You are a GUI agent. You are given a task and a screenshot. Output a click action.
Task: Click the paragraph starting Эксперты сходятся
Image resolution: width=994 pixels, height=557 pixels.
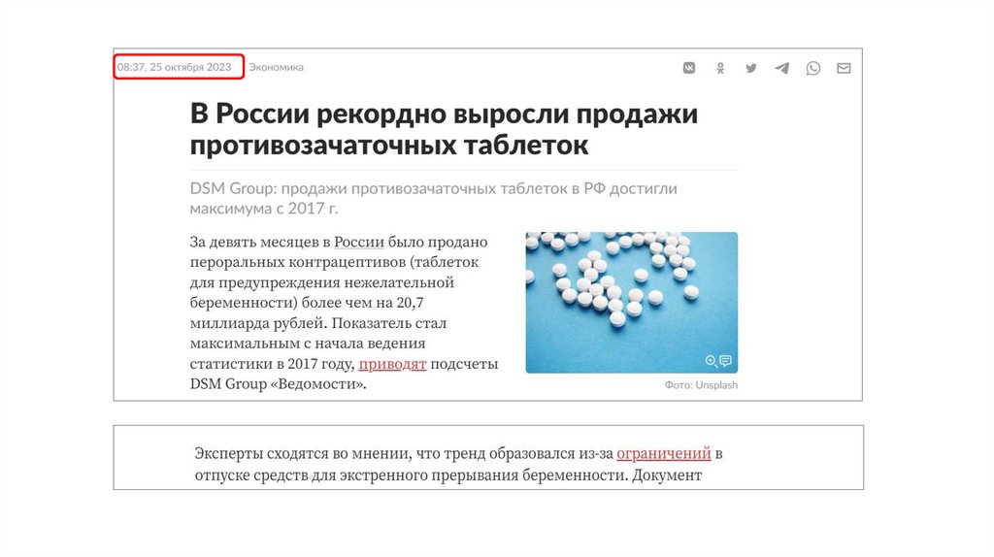(458, 464)
